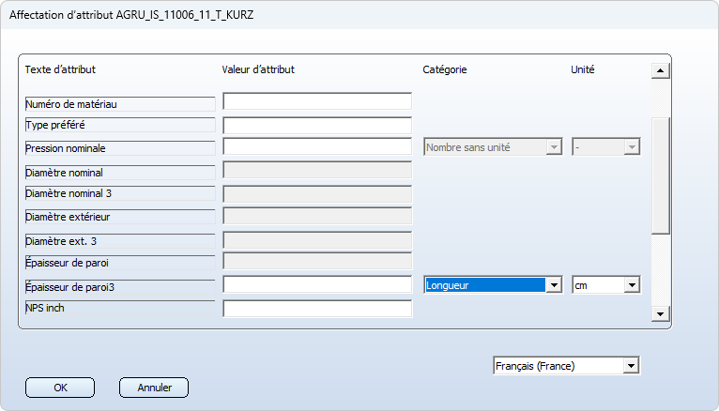
Task: Click the Type préféré value field
Action: [x=317, y=125]
